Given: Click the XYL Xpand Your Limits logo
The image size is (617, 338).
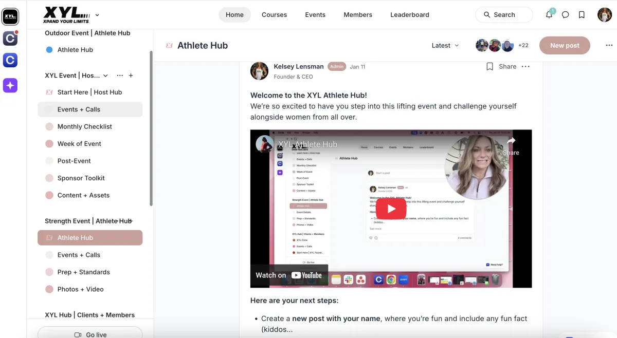Looking at the screenshot, I should [67, 15].
